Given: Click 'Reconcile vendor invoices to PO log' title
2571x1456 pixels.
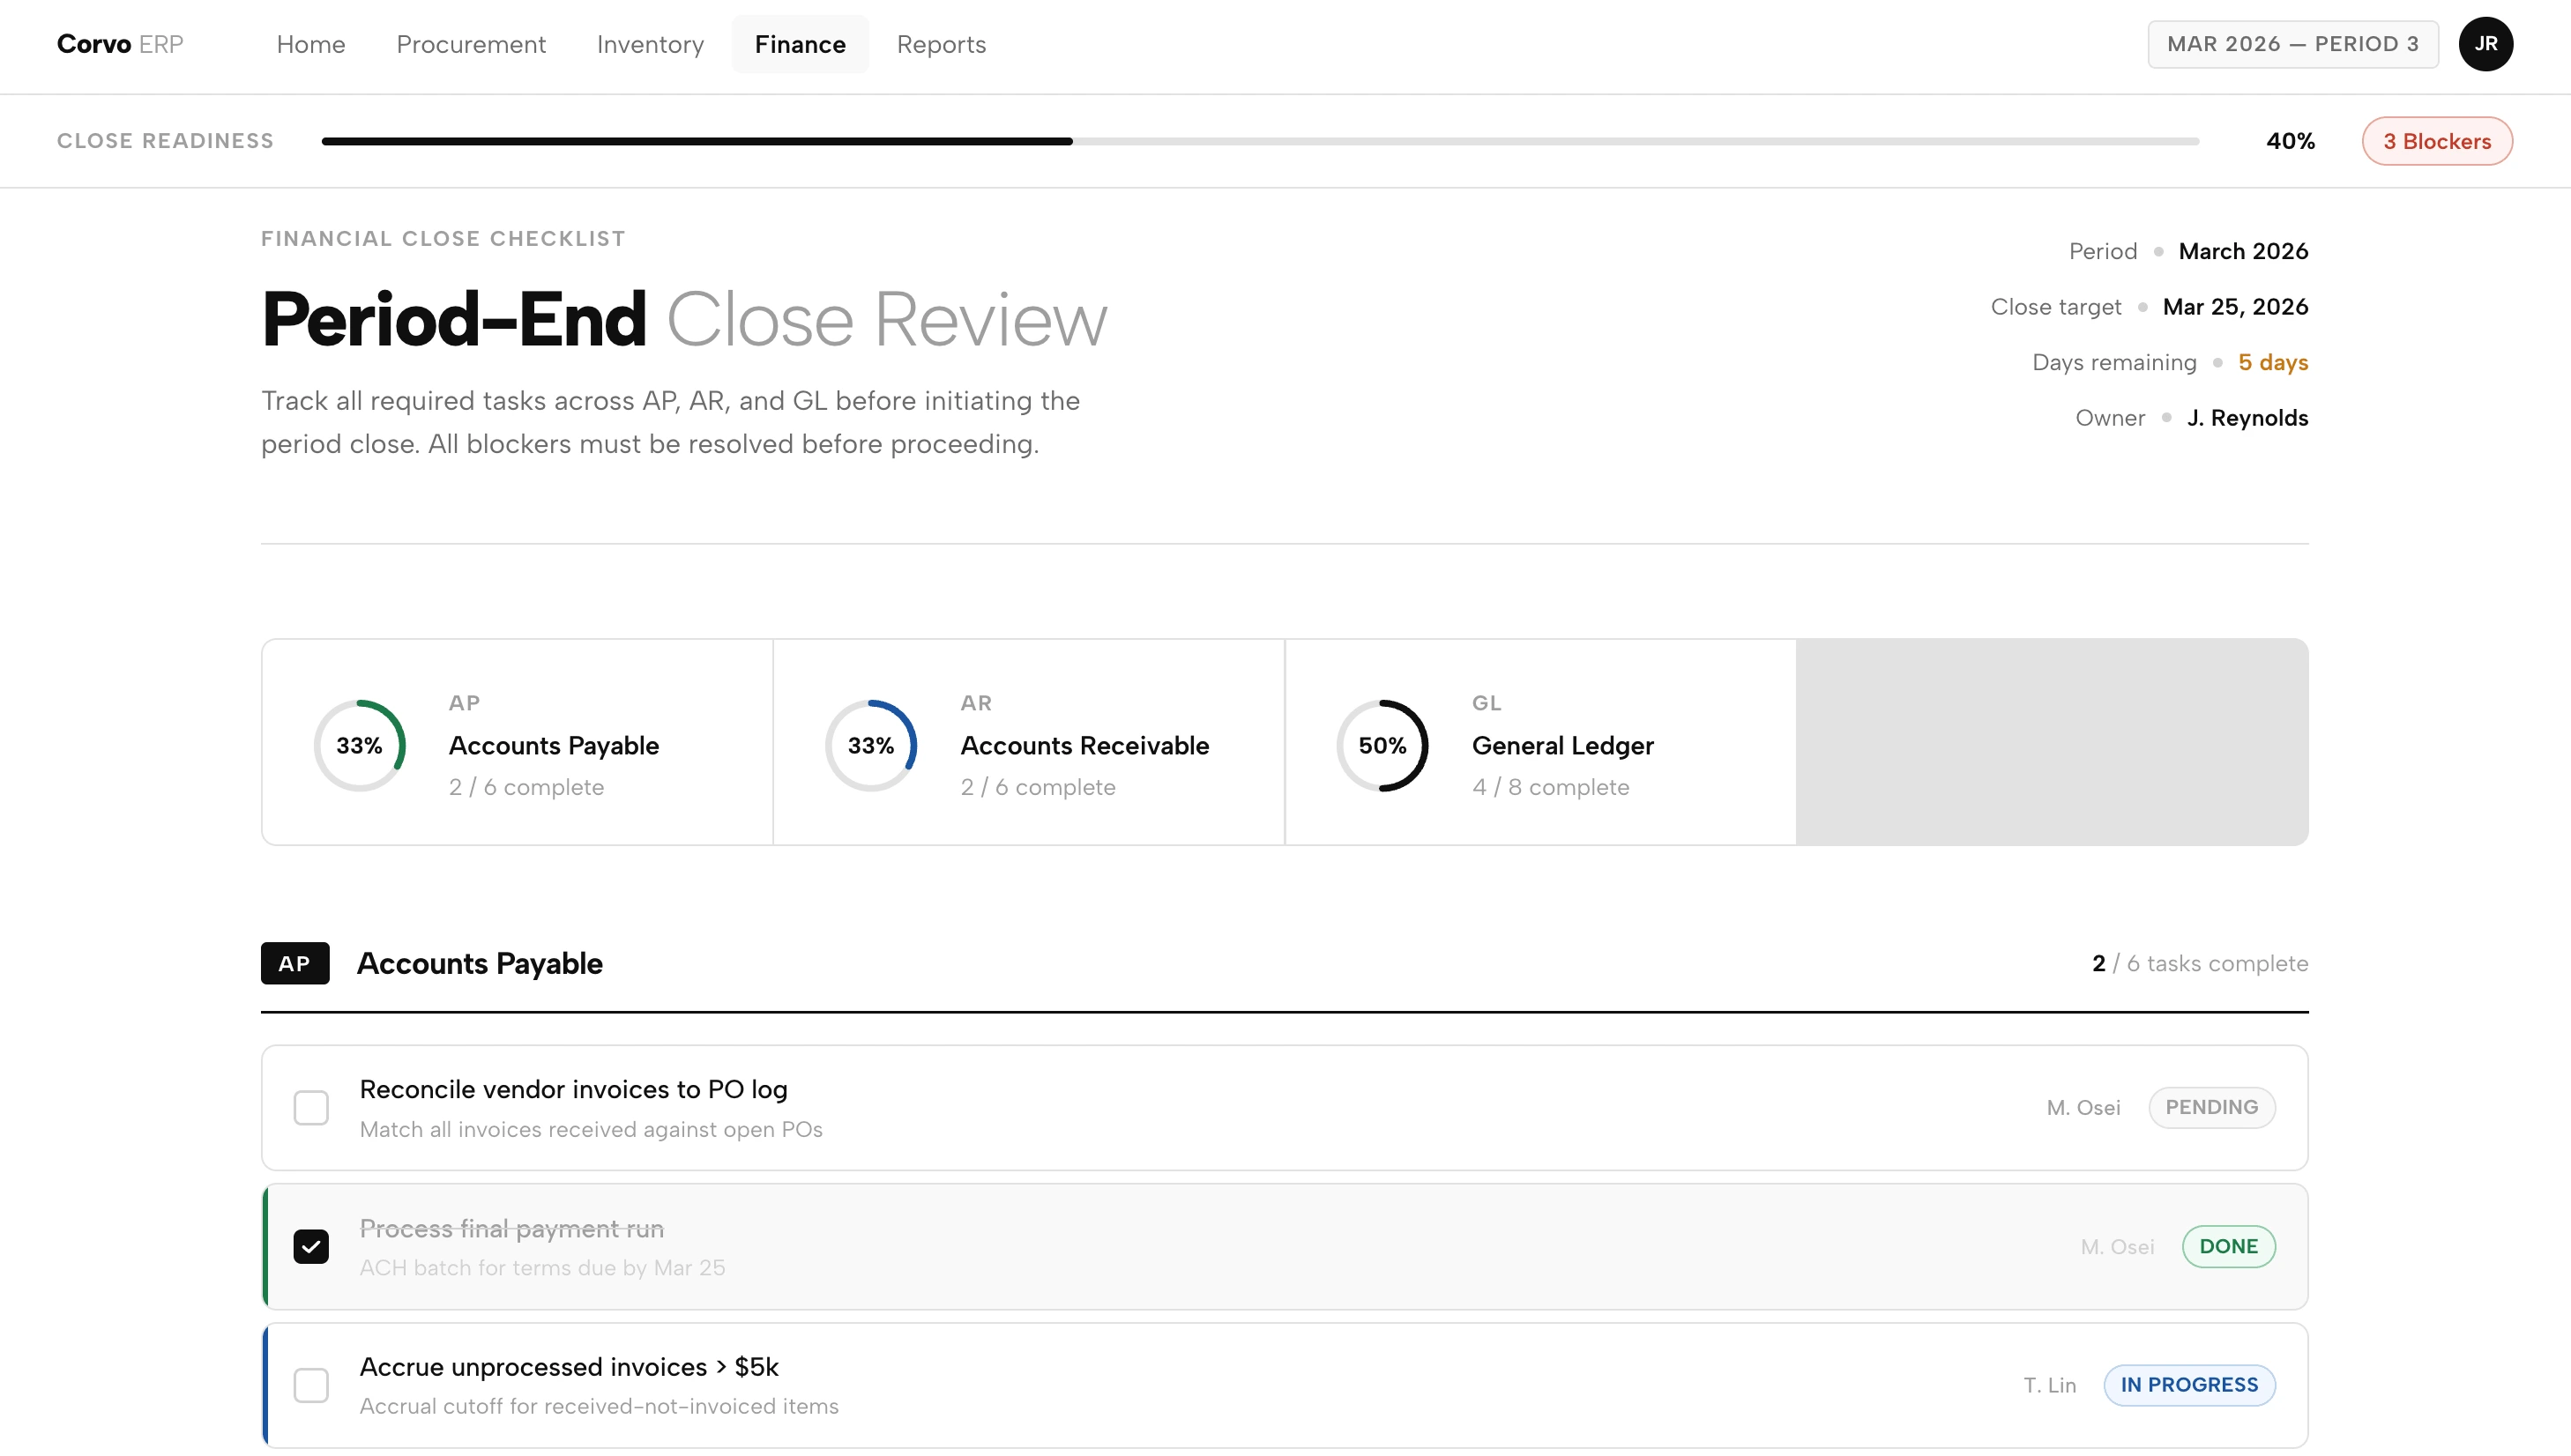Looking at the screenshot, I should pos(573,1089).
